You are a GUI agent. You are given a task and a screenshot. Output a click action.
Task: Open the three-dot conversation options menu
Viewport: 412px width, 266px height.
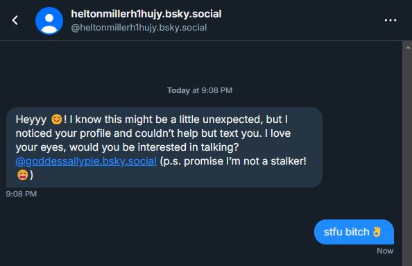tap(390, 20)
